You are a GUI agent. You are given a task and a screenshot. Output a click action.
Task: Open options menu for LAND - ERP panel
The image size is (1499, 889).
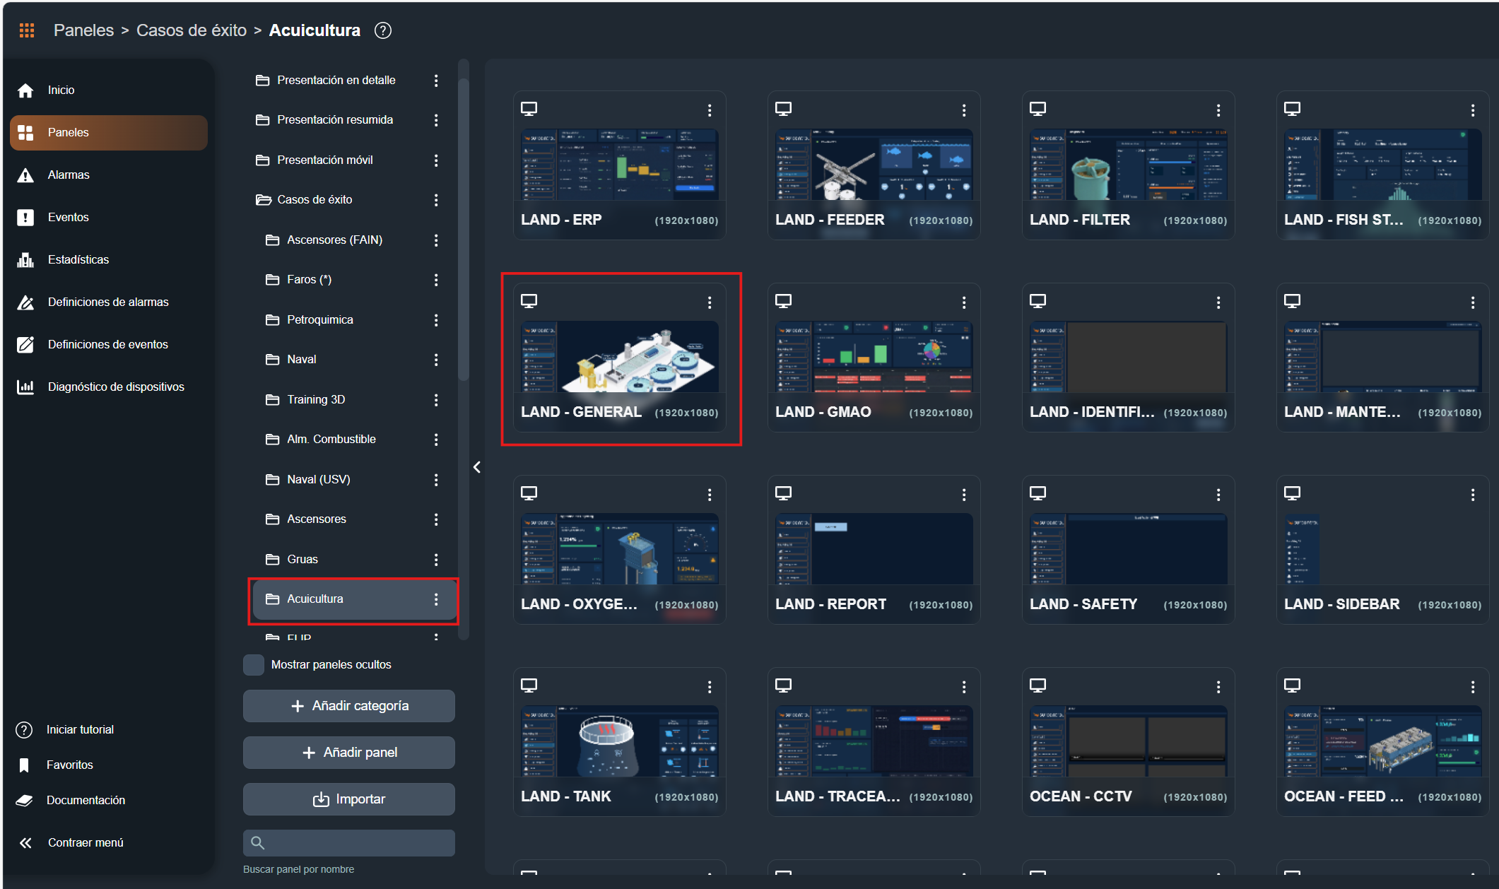(710, 110)
